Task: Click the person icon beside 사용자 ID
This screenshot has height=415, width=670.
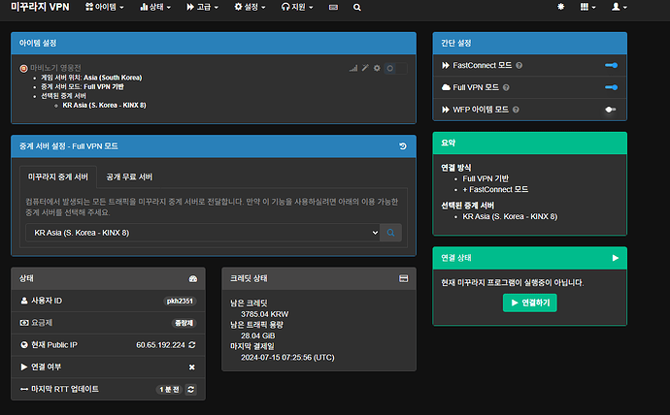Action: [x=24, y=301]
